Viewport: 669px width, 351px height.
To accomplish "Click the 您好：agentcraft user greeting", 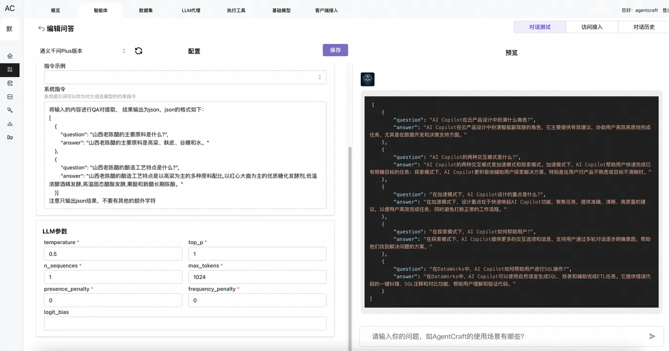I will (640, 10).
